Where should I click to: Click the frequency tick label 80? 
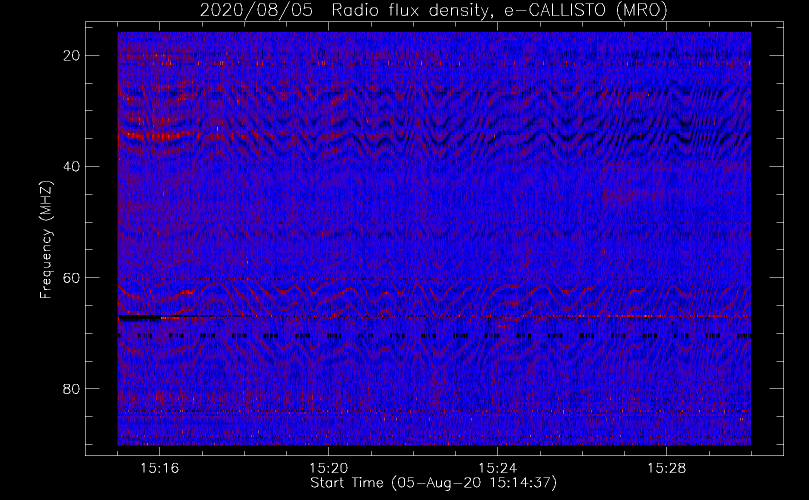click(x=72, y=389)
